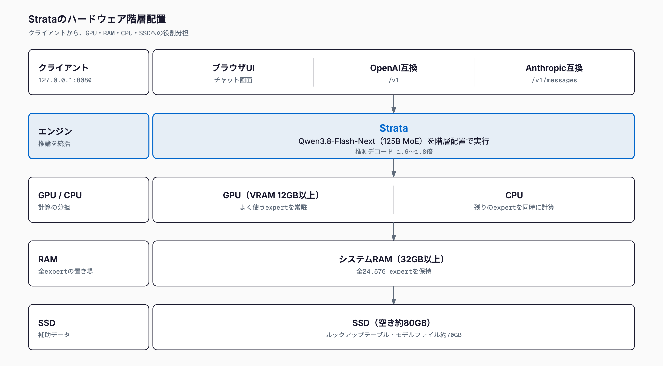663x366 pixels.
Task: Click 'よく使うexpertを常駐' text
Action: tap(273, 207)
